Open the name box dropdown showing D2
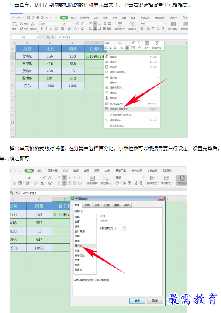Viewport: 221px width, 313px height. 37,38
